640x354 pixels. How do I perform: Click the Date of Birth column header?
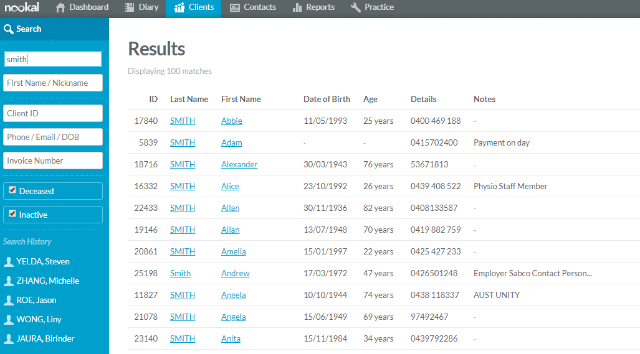click(x=327, y=99)
